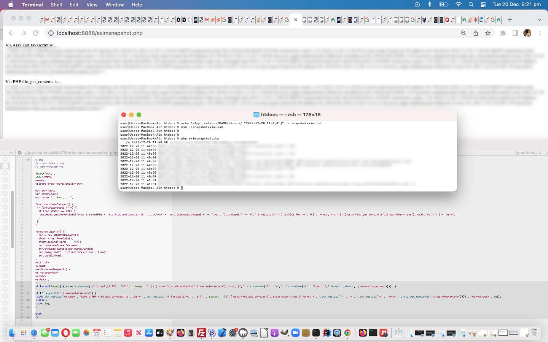The image size is (548, 342).
Task: Open Spotlight search in menu bar
Action: click(x=471, y=5)
